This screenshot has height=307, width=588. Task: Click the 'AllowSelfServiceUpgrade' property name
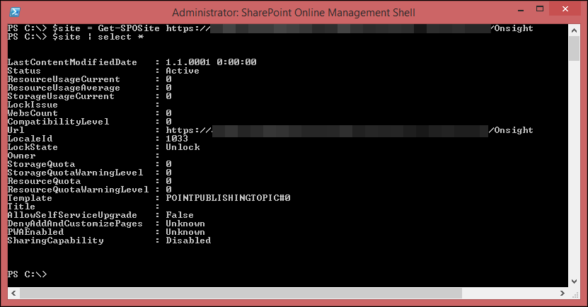point(72,215)
